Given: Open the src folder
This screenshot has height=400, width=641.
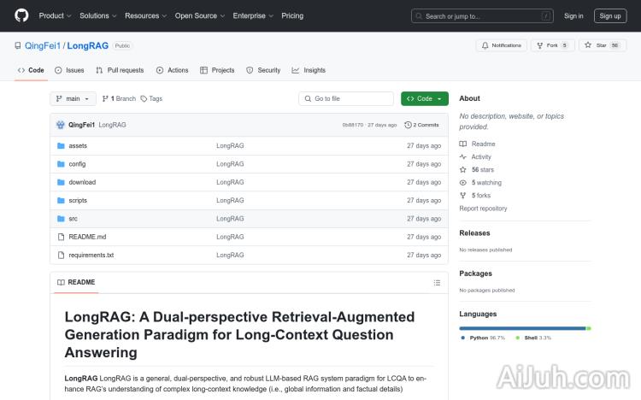Looking at the screenshot, I should tap(73, 219).
